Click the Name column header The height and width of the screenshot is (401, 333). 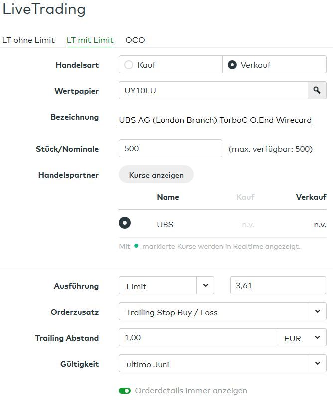click(x=168, y=197)
